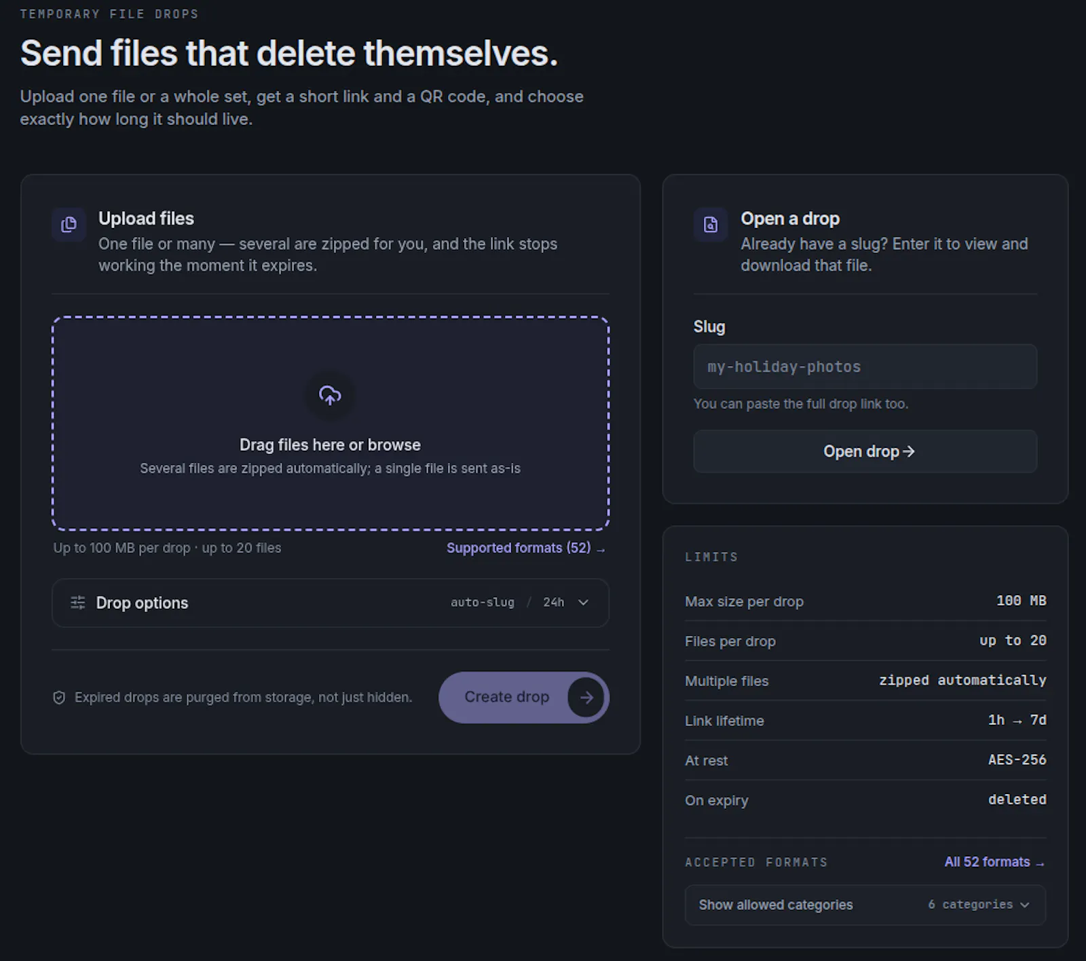This screenshot has height=961, width=1086.
Task: Click 'You can paste the full drop link too.'
Action: 800,404
